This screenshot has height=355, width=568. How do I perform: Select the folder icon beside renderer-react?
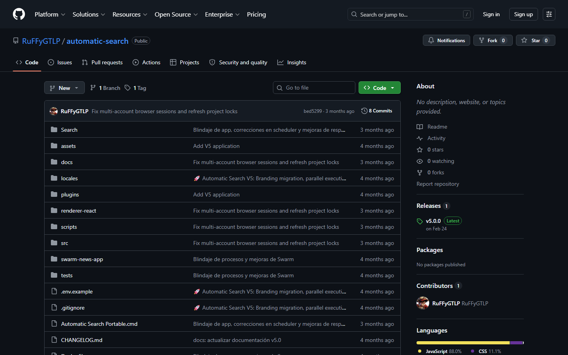click(54, 210)
